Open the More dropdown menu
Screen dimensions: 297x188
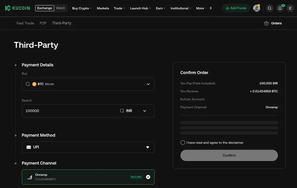coord(201,8)
